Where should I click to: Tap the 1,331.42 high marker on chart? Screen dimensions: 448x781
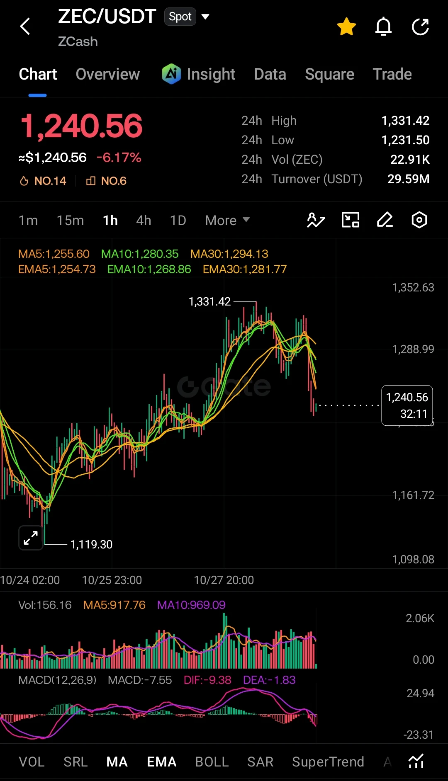pos(209,301)
